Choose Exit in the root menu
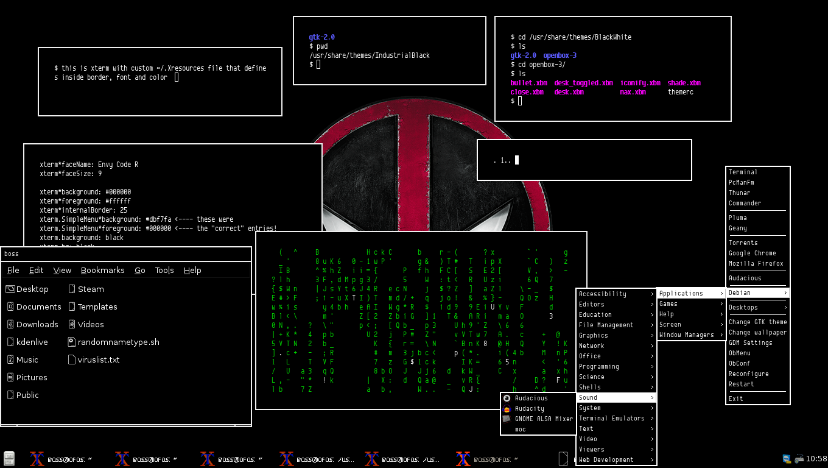Image resolution: width=828 pixels, height=468 pixels. (758, 399)
